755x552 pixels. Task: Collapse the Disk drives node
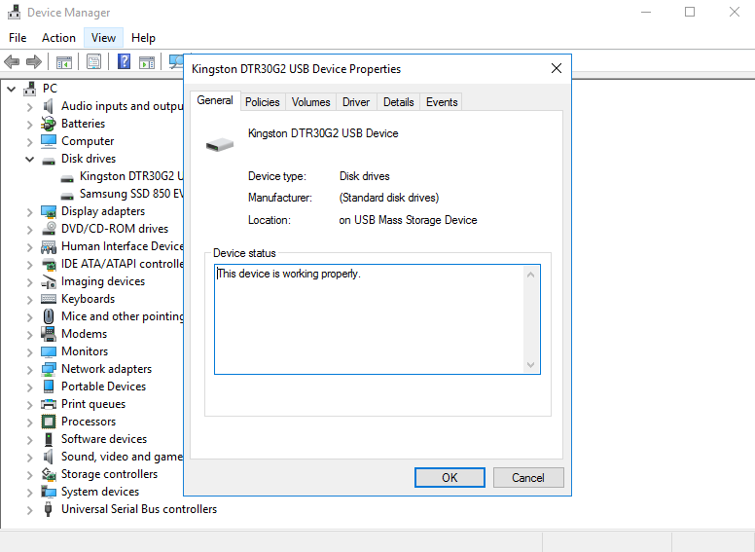point(30,159)
